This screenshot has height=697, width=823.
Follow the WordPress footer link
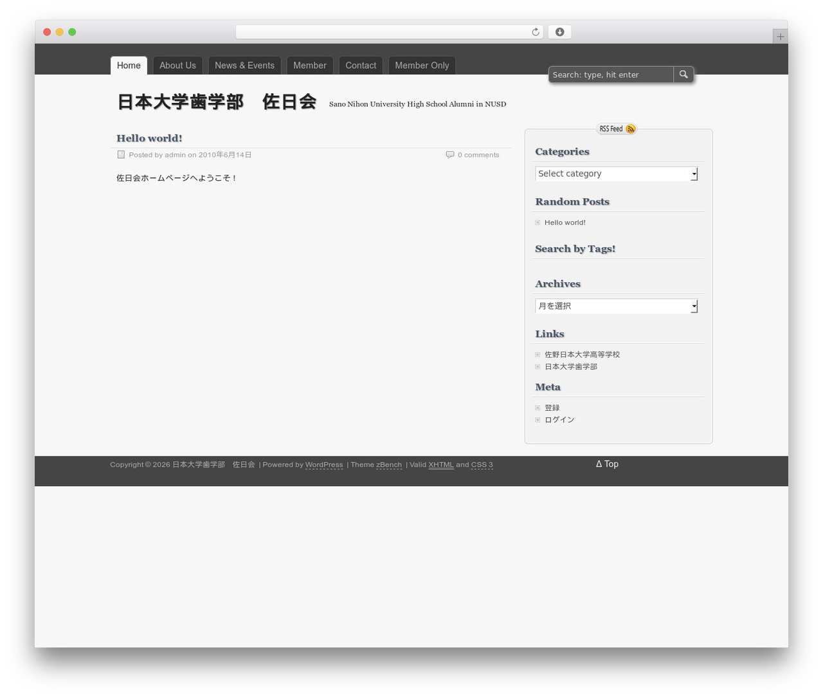[x=324, y=465]
